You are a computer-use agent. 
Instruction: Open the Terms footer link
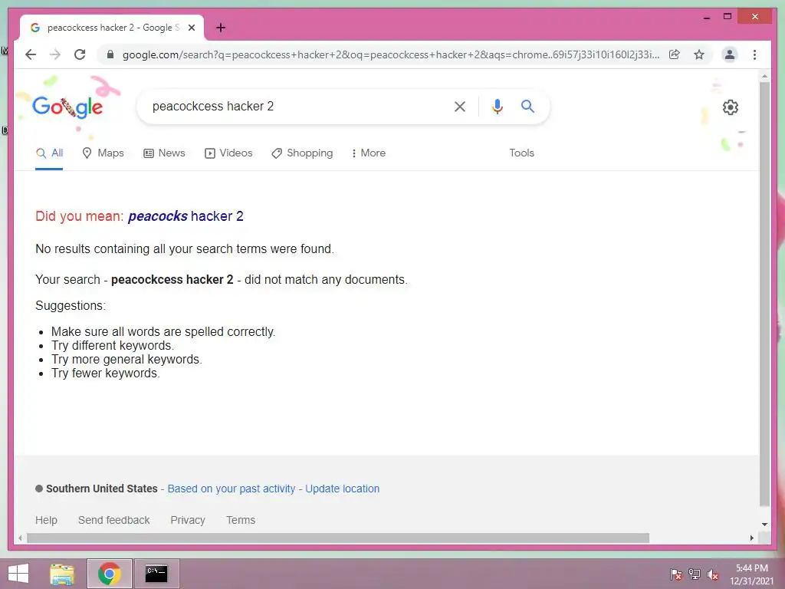click(x=241, y=521)
